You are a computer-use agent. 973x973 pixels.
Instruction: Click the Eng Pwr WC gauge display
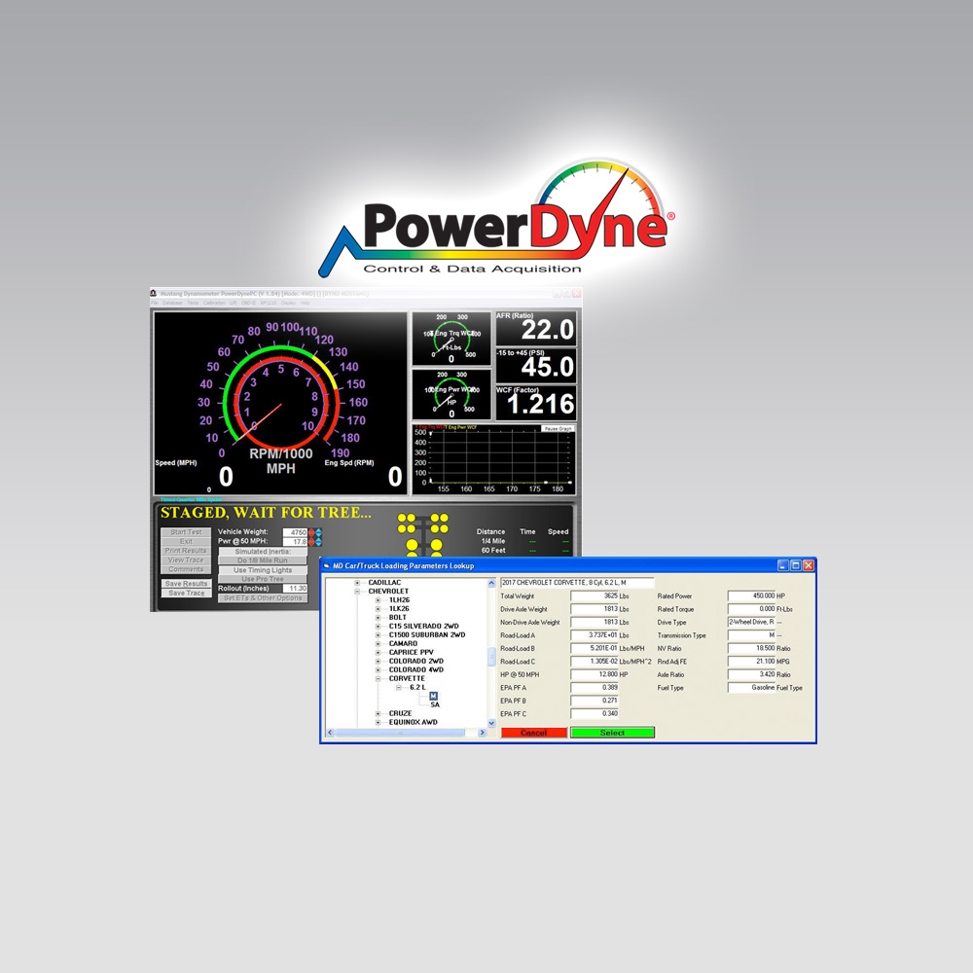(x=450, y=394)
